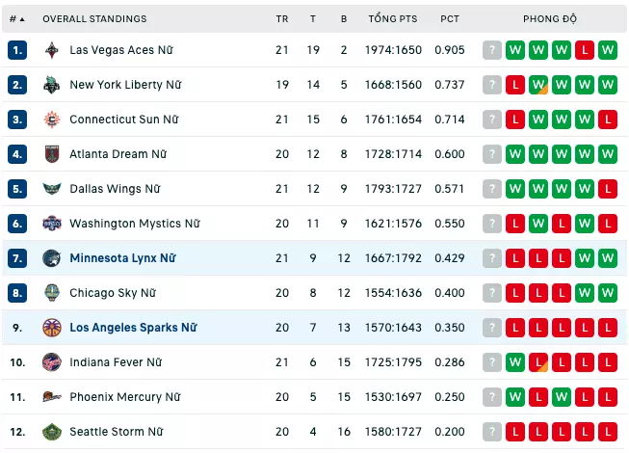
Task: Open Atlanta Dream Nữ team page
Action: (x=118, y=154)
